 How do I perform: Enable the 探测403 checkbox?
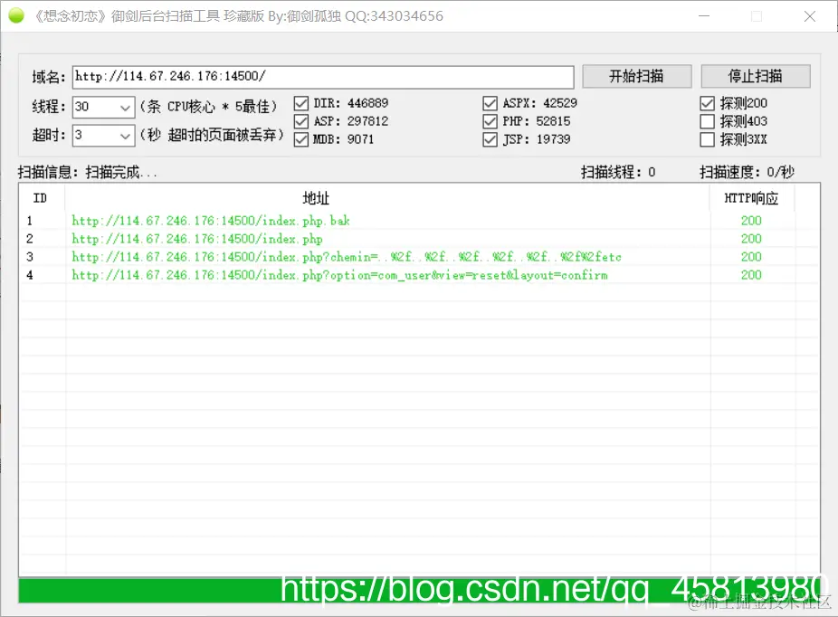coord(707,121)
